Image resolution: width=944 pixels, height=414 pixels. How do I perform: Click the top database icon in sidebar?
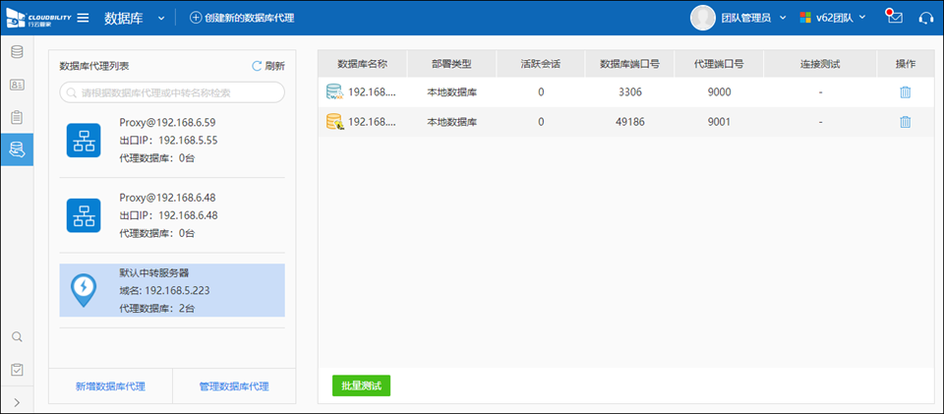pos(17,52)
